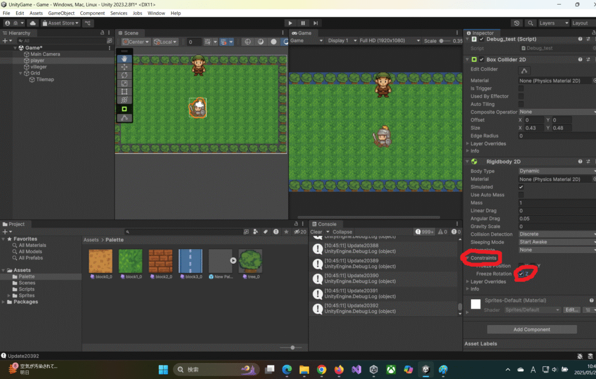The width and height of the screenshot is (596, 379).
Task: Open the Collision Detection dropdown
Action: point(557,234)
